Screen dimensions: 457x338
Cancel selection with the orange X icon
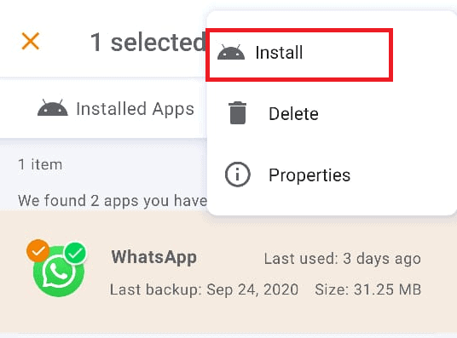[31, 41]
